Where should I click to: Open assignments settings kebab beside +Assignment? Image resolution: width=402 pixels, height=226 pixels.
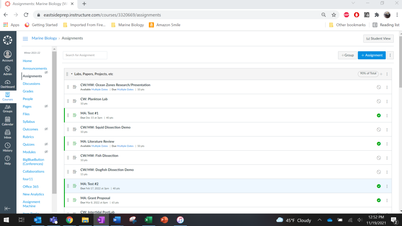(x=390, y=55)
